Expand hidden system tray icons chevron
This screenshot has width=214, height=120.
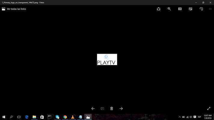coord(180,117)
